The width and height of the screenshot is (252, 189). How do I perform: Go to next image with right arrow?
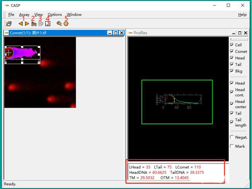[27, 24]
